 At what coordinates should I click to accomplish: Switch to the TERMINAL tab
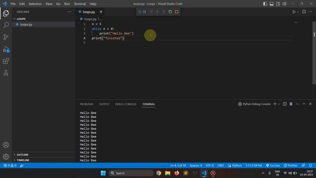click(149, 104)
